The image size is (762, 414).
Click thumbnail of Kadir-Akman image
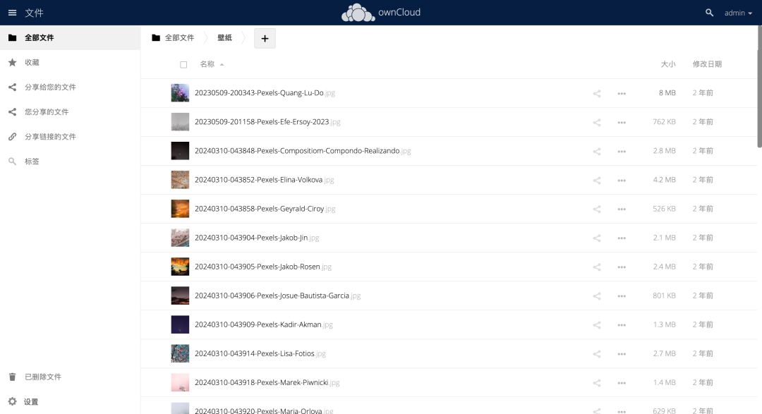(180, 324)
